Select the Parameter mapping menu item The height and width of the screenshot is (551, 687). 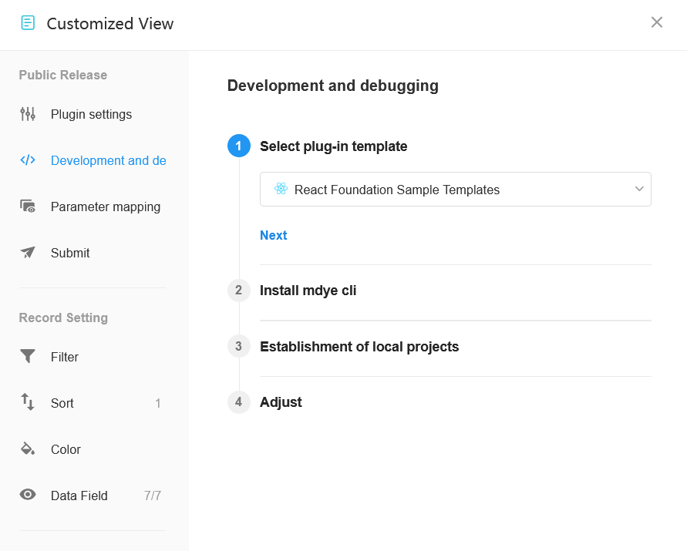(x=93, y=207)
